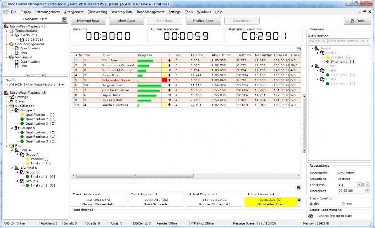The height and width of the screenshot is (228, 375).
Task: Open the Section dropdown NWM HC8
Action: pyautogui.click(x=63, y=85)
